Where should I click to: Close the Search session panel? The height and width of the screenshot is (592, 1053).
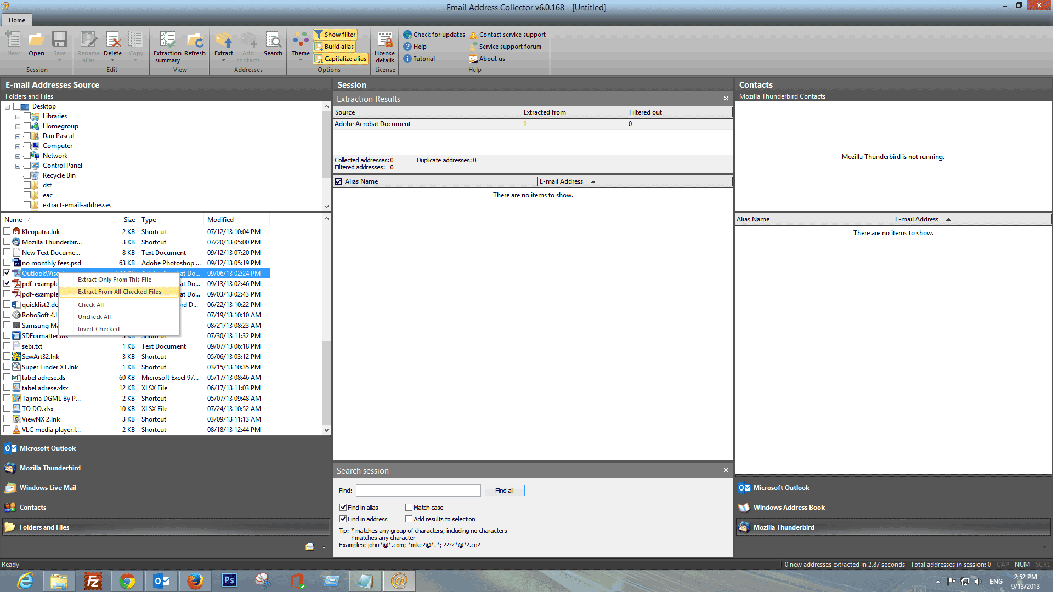click(726, 470)
